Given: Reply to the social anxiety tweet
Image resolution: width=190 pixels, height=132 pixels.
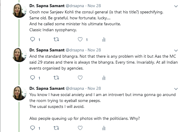Looking at the screenshot, I should point(33,128).
